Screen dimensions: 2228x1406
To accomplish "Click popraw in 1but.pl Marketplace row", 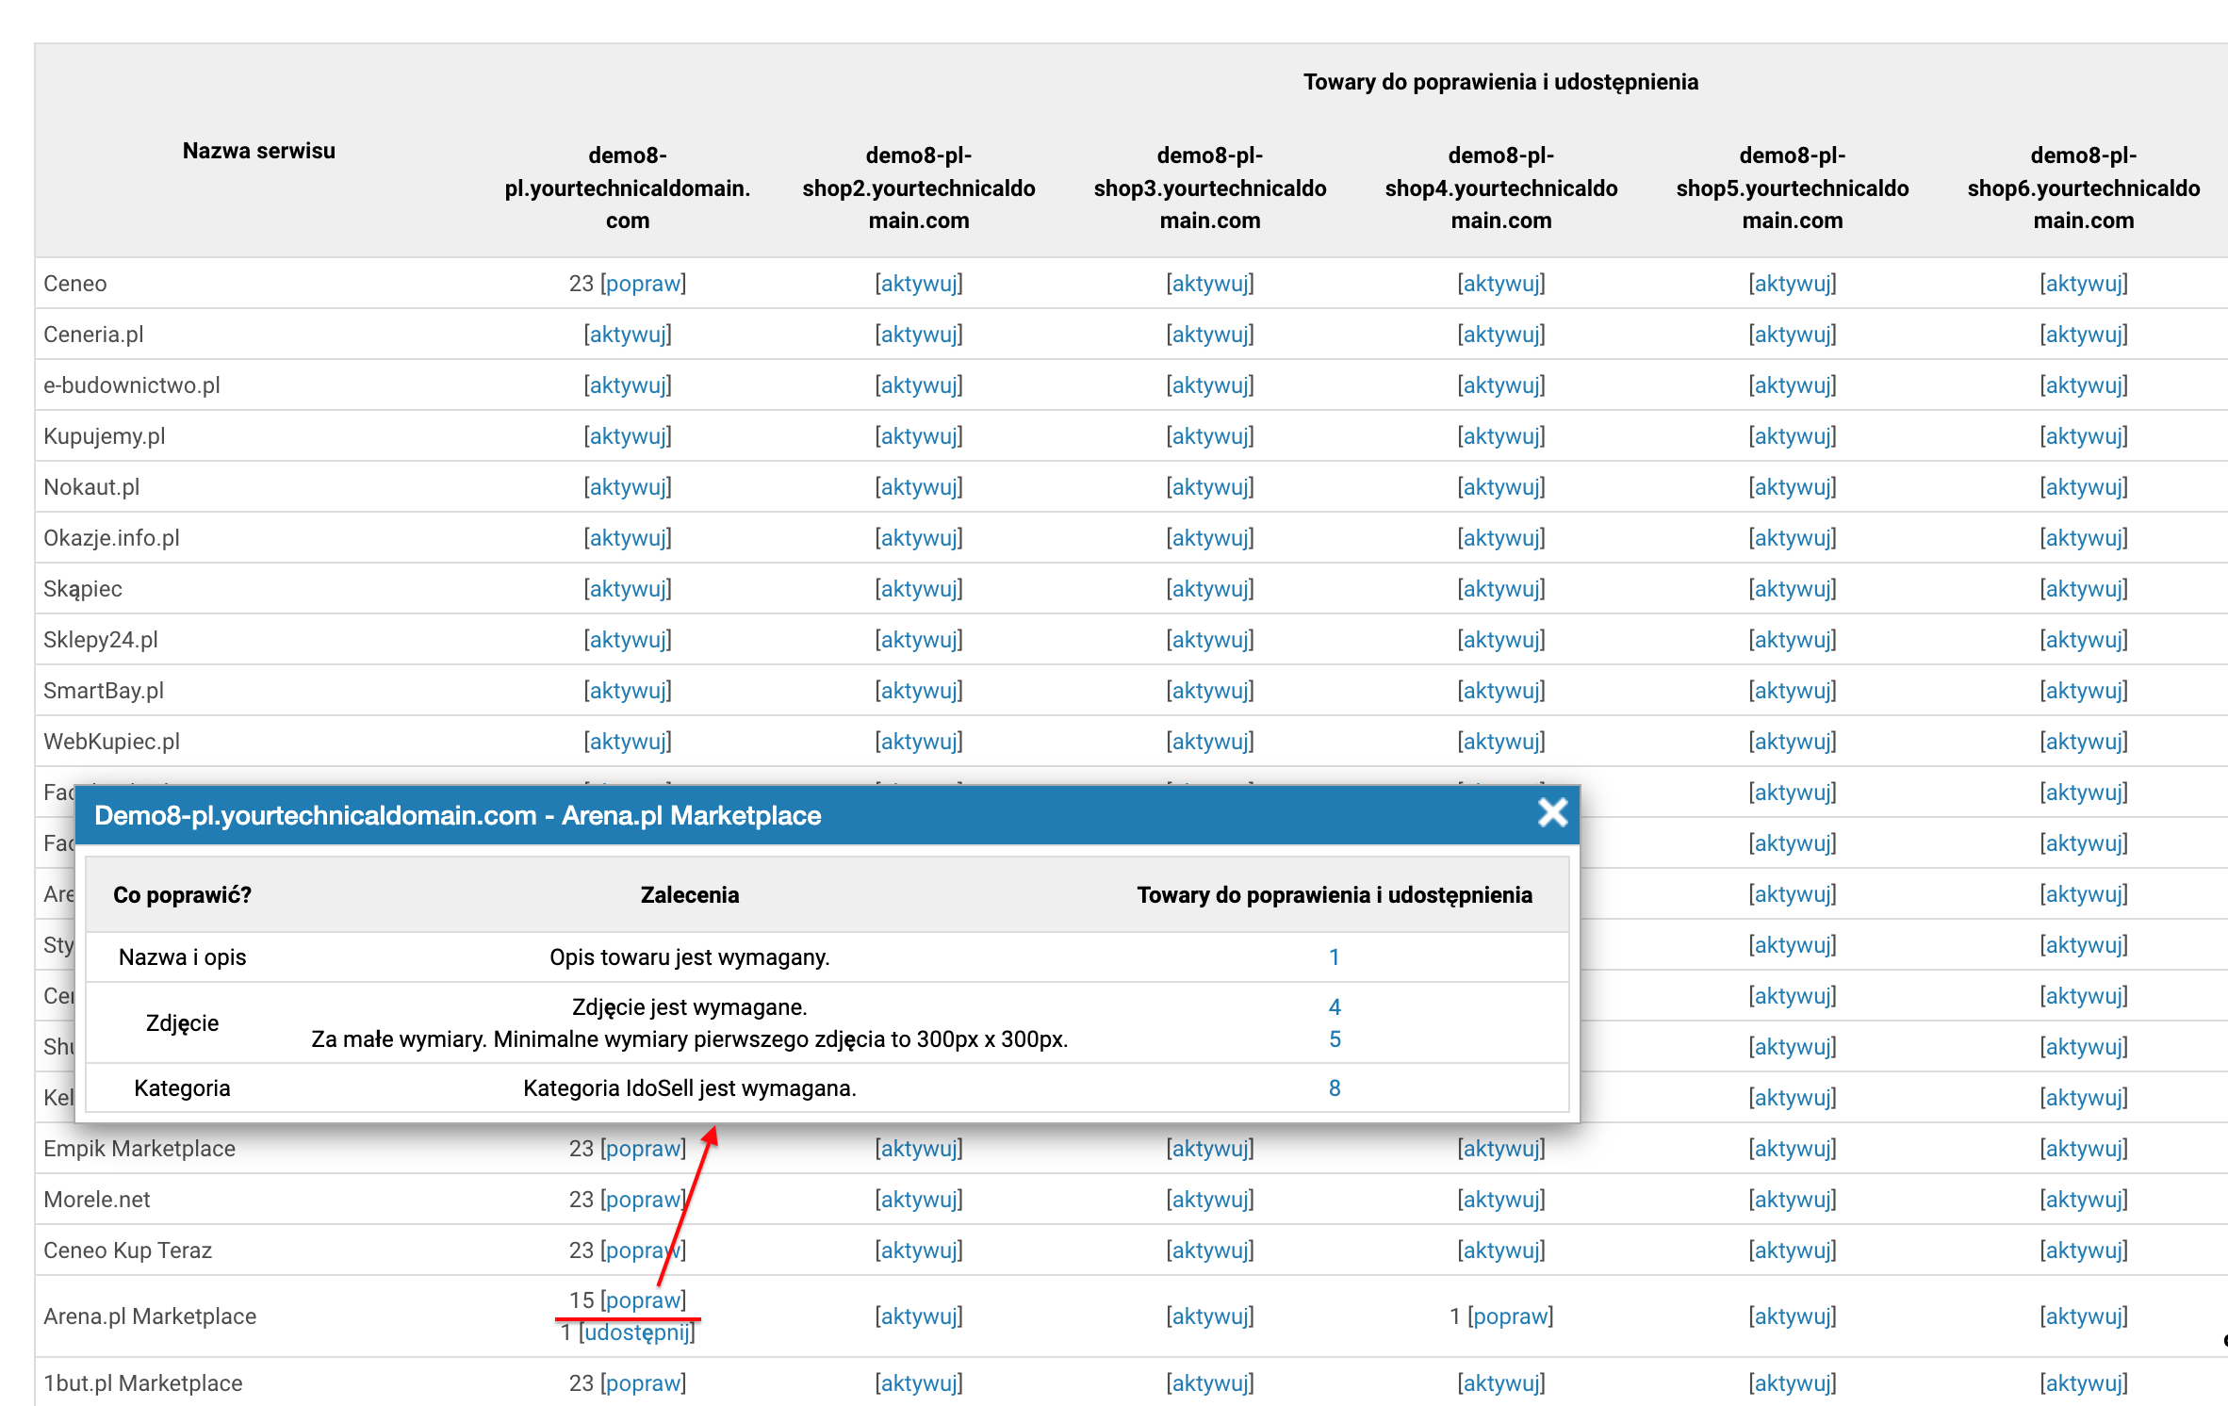I will pos(643,1383).
